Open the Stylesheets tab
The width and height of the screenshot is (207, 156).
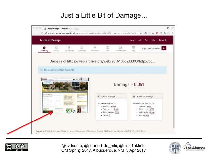tap(69, 49)
